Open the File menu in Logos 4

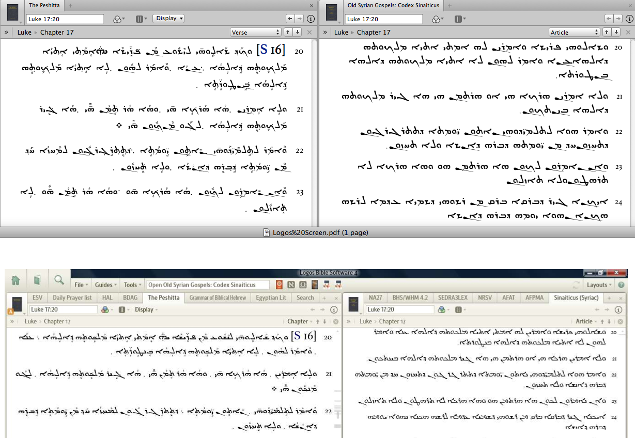(x=81, y=285)
